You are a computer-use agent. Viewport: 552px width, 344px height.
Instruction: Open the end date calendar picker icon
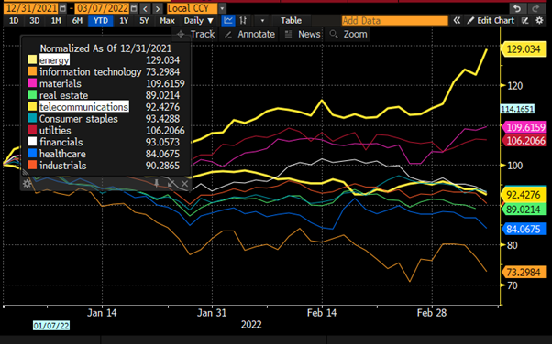[134, 8]
